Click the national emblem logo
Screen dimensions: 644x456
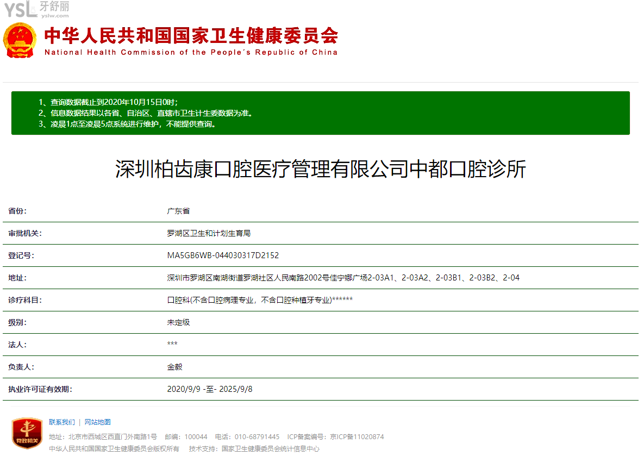20,41
